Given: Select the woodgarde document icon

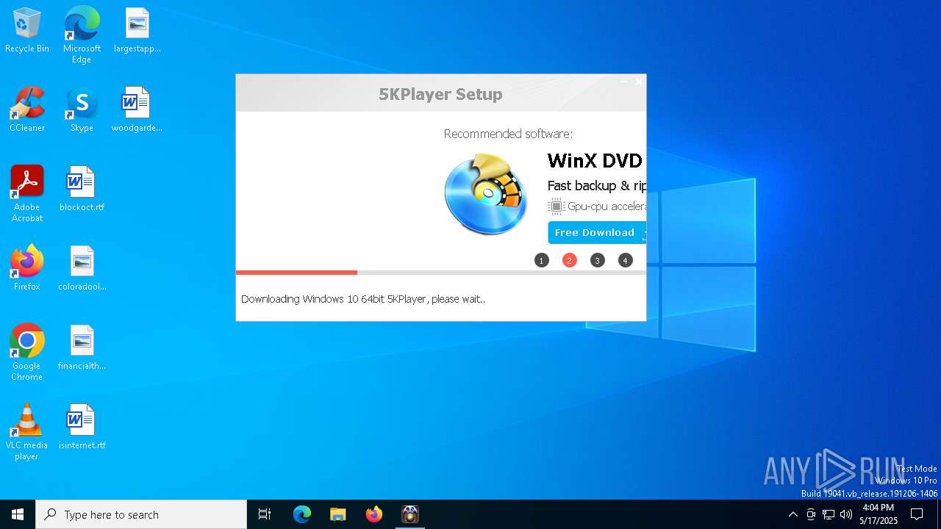Looking at the screenshot, I should coord(137,110).
